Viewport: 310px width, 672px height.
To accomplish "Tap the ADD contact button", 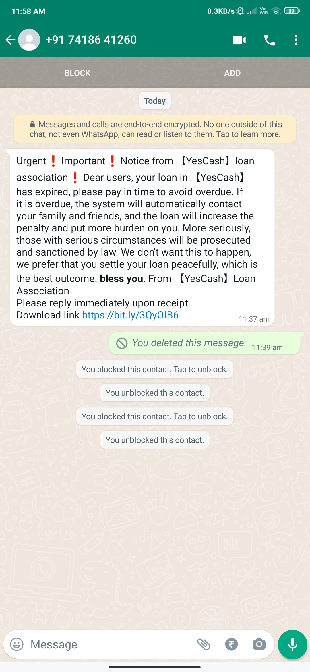I will pos(232,73).
